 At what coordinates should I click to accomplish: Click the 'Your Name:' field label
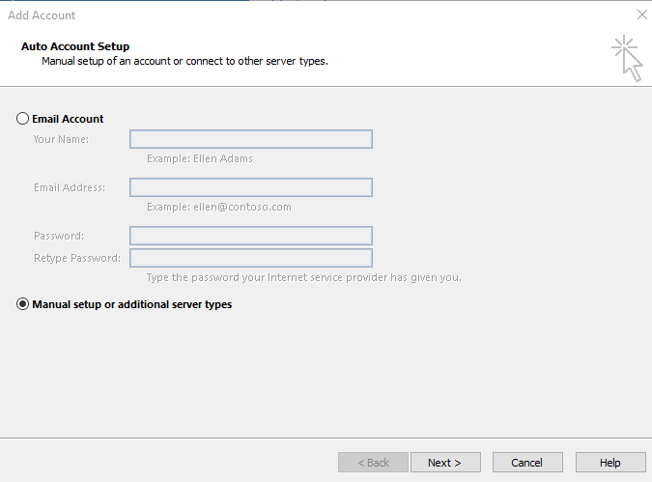click(x=61, y=139)
